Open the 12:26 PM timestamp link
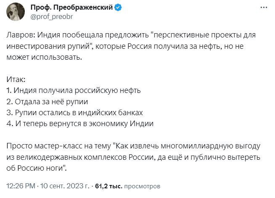275x198 pixels. [21, 186]
